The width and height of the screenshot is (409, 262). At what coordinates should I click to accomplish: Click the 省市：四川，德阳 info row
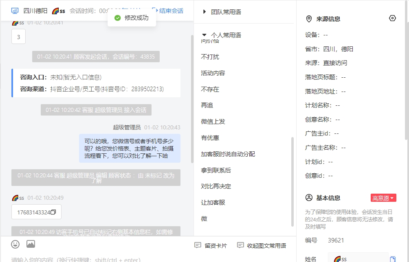pyautogui.click(x=329, y=49)
